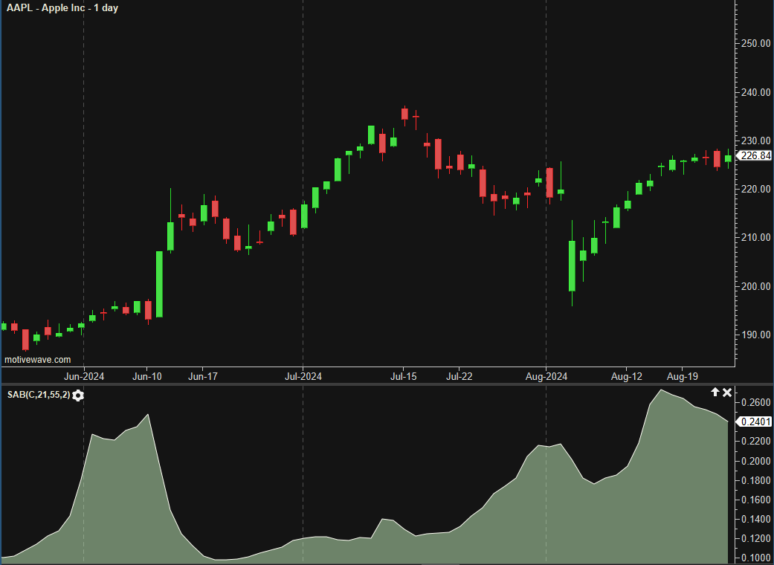Click the Jul-15 time axis label
The image size is (774, 565).
coord(403,377)
